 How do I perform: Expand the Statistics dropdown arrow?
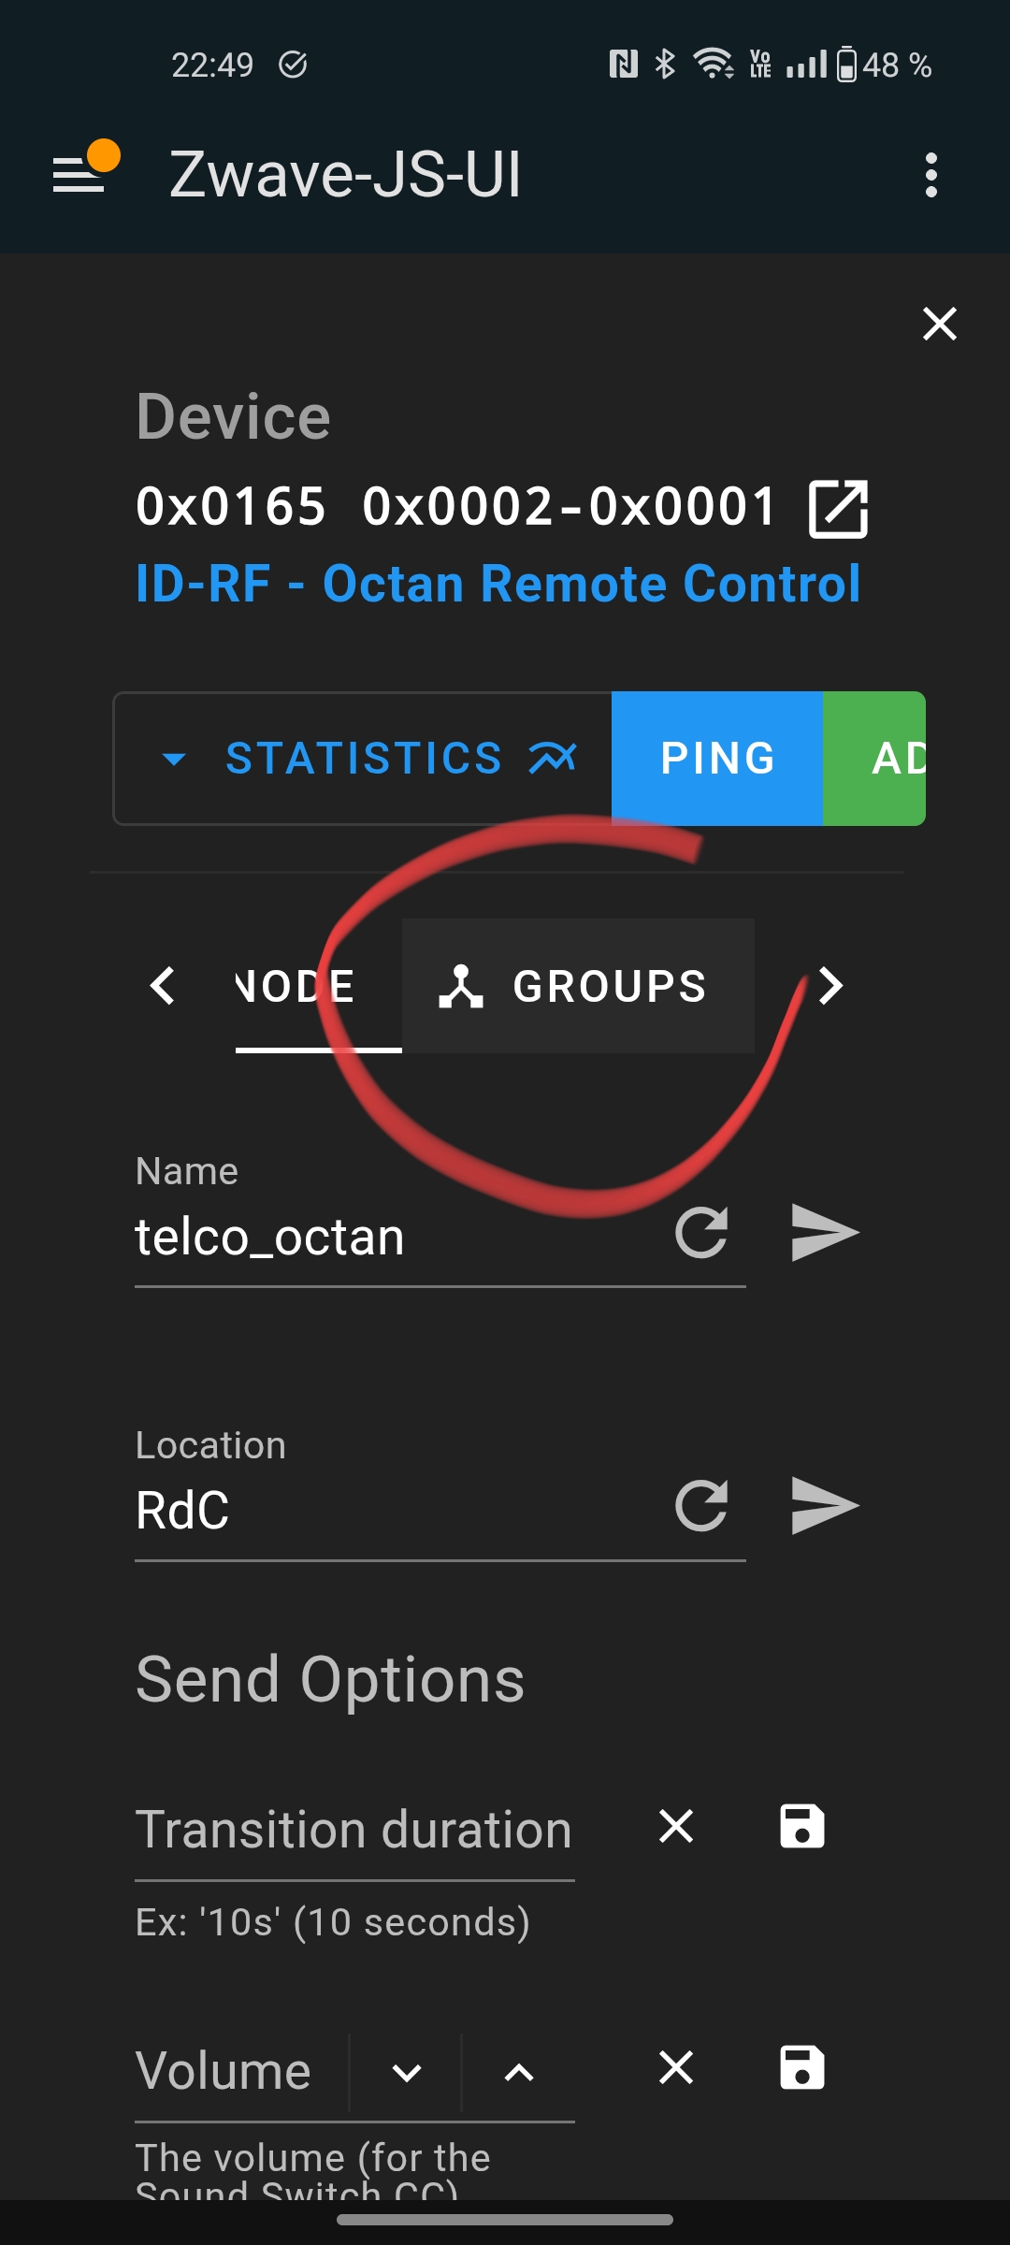pos(174,759)
